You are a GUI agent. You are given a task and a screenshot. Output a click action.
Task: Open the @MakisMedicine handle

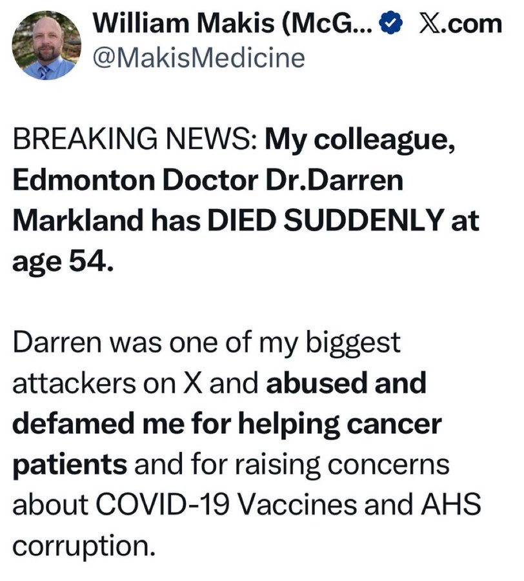pyautogui.click(x=198, y=57)
